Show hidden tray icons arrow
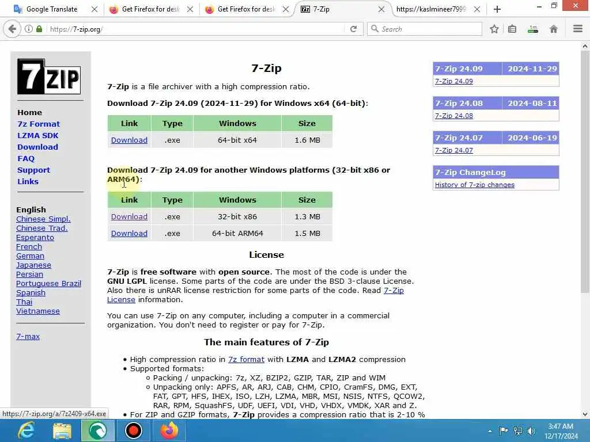The width and height of the screenshot is (590, 442). point(490,431)
